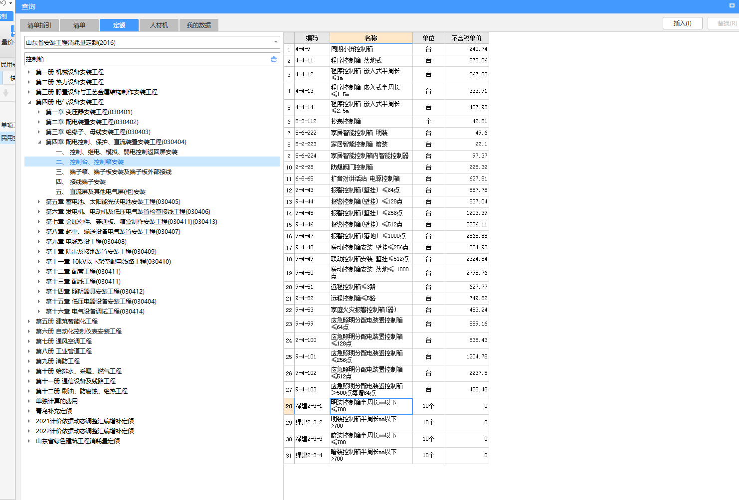Expand 第五章 蓄电池、太阳能光伏电池安装工程
Viewport: 739px width, 500px height.
(39, 201)
